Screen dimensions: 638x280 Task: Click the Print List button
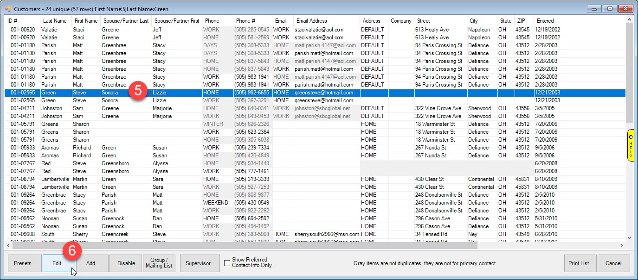(x=580, y=263)
